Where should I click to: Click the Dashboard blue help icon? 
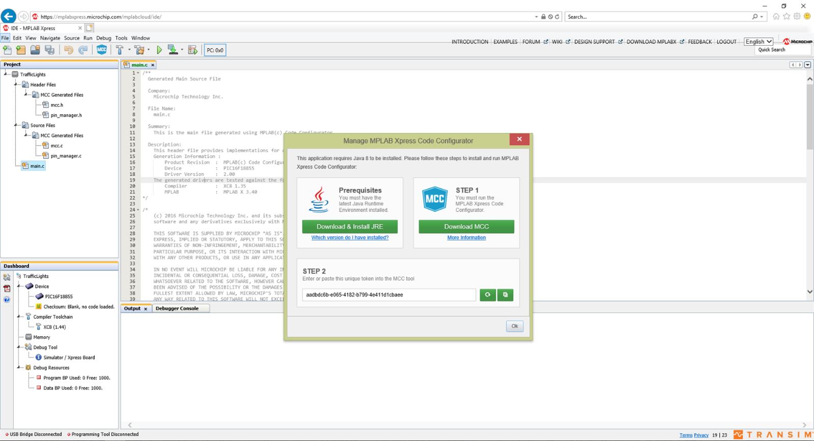(x=7, y=299)
